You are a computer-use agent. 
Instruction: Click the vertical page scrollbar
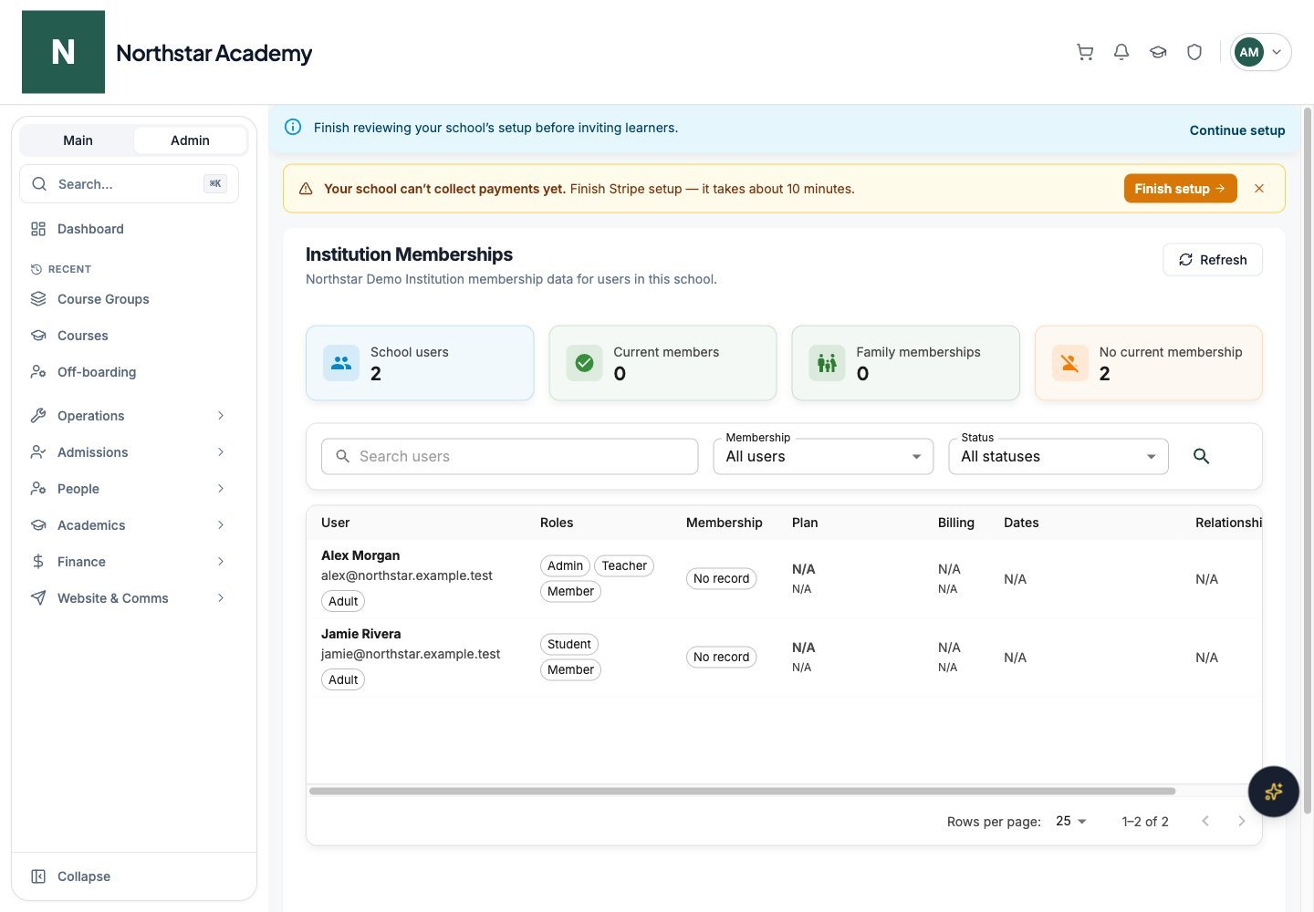(1307, 461)
